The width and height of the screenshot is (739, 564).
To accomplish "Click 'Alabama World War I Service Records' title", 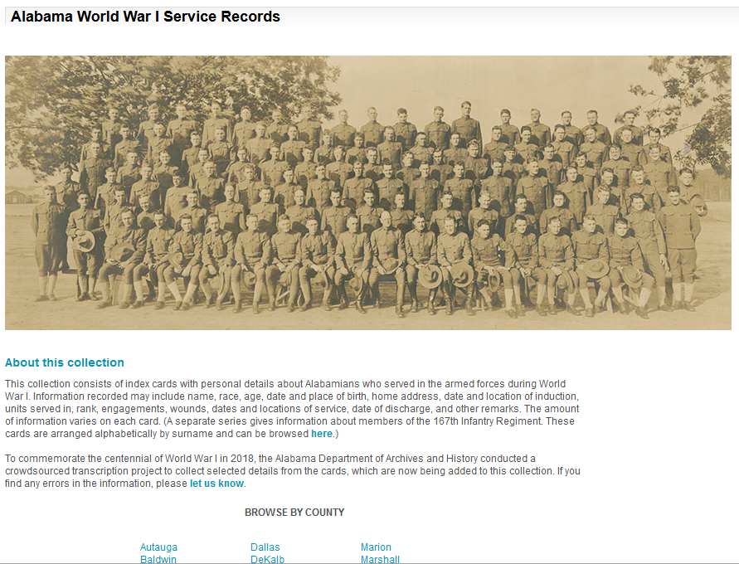I will (145, 17).
